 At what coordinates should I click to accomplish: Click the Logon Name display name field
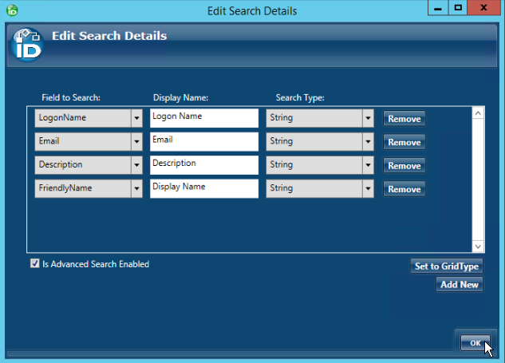204,118
